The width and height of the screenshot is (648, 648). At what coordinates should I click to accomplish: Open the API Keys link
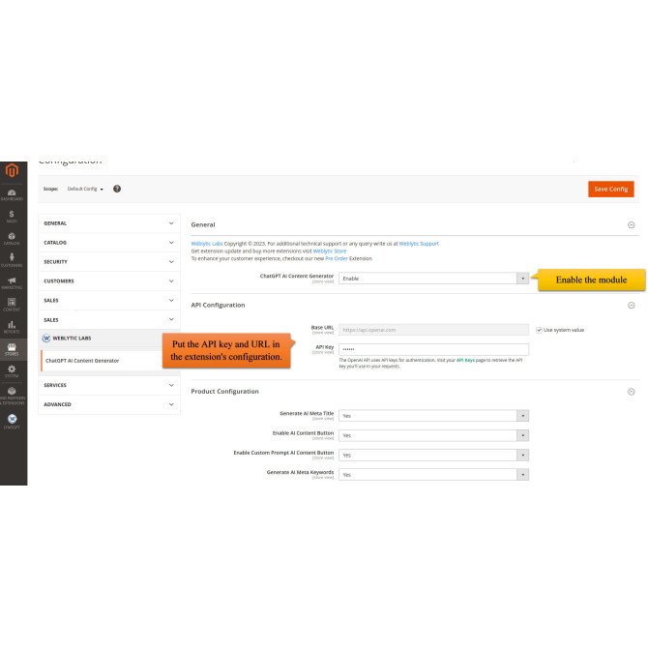[465, 361]
